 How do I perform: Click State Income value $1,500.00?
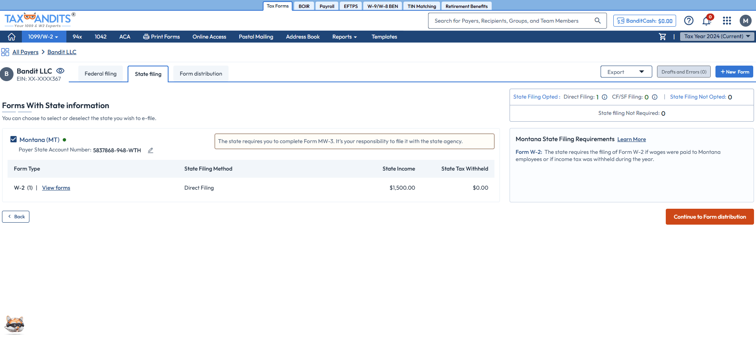point(402,188)
